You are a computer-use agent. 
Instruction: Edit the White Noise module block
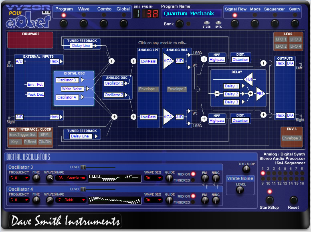tap(72, 89)
